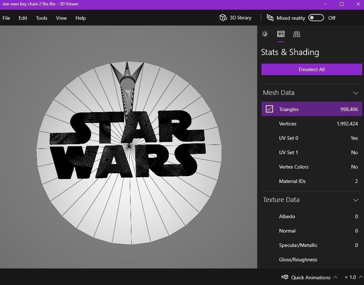Select the UV Set 1 row
This screenshot has width=364, height=285.
[311, 152]
